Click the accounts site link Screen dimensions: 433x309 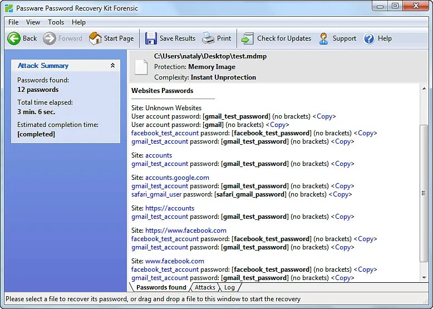(x=159, y=155)
